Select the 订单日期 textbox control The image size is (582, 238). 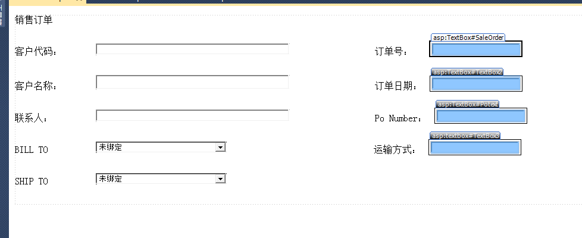[476, 84]
